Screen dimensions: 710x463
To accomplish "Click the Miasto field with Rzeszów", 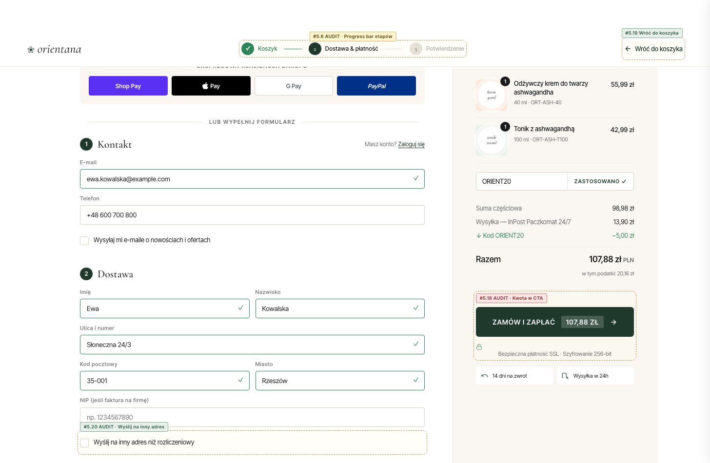I will coord(340,381).
